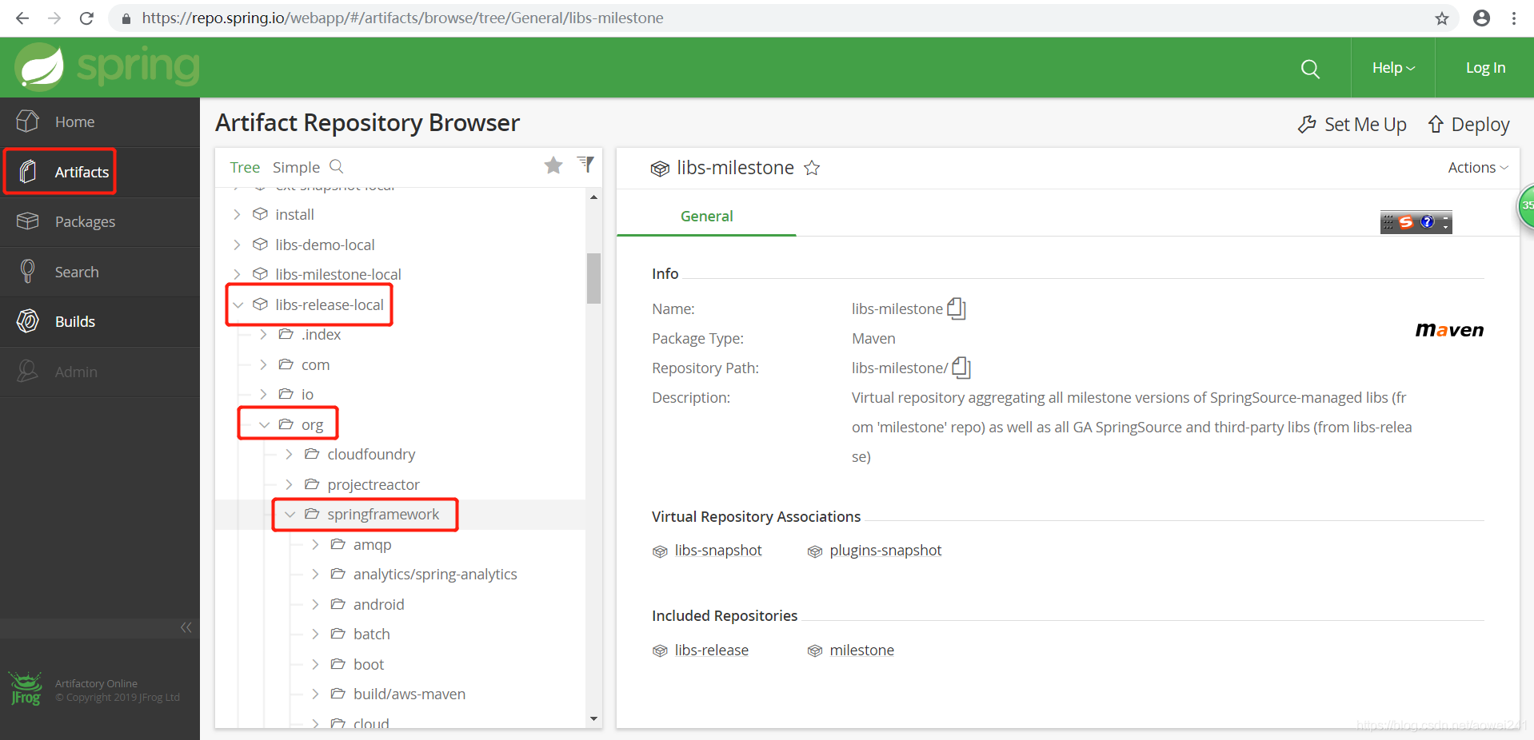Switch to Tree view
The height and width of the screenshot is (740, 1534).
click(245, 167)
